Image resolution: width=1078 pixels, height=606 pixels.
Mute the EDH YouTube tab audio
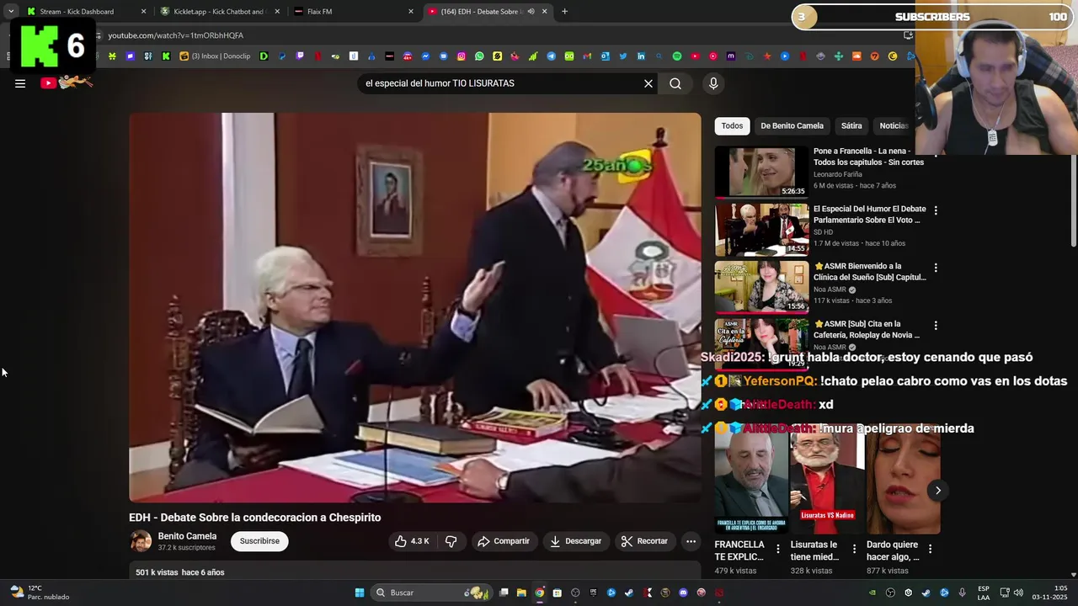531,12
